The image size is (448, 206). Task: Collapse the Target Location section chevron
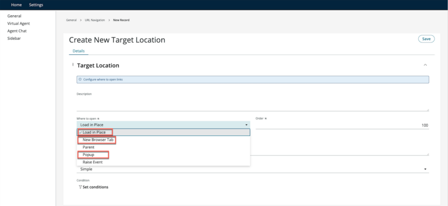425,65
